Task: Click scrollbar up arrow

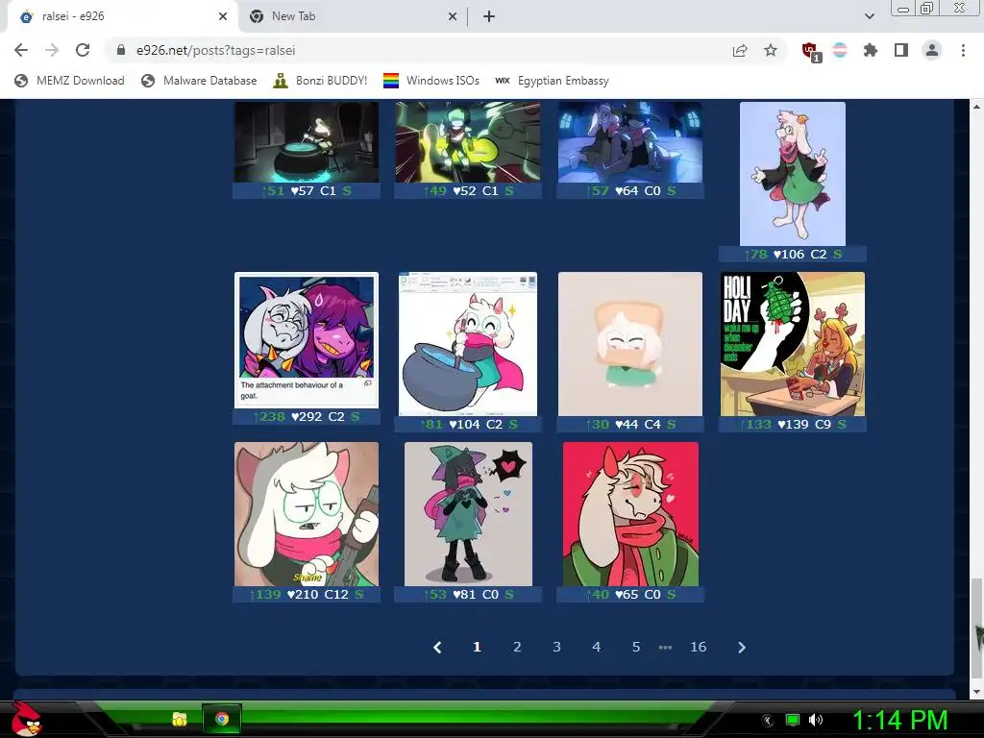Action: pyautogui.click(x=976, y=106)
